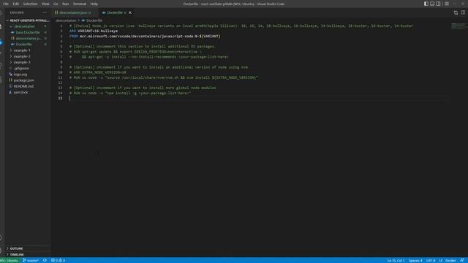The height and width of the screenshot is (263, 468).
Task: Close the Dockerfile editor tab
Action: coord(130,12)
